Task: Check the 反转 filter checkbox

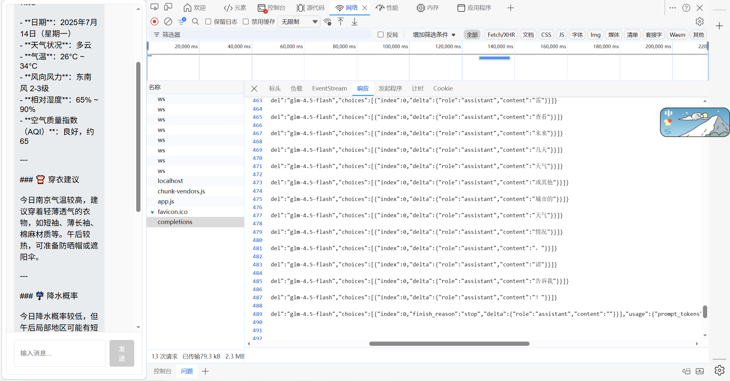Action: coord(380,35)
